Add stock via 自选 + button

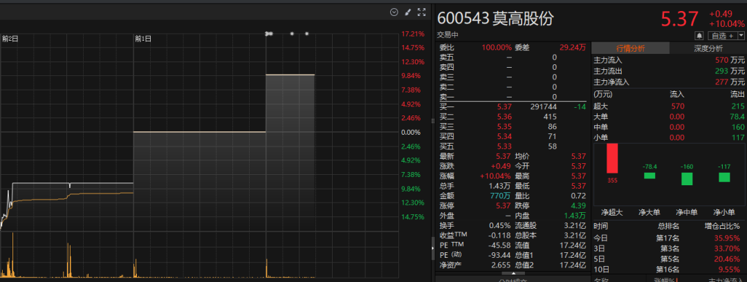(x=723, y=36)
